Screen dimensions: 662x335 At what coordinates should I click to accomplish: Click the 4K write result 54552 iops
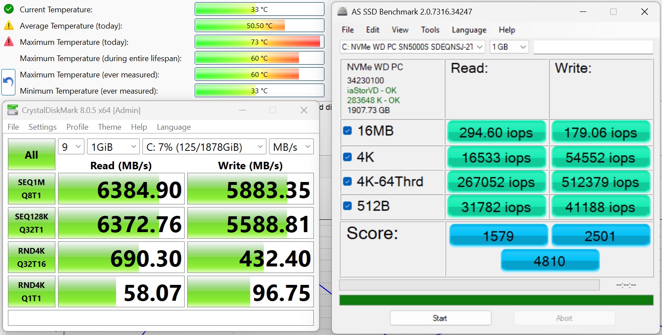point(600,157)
